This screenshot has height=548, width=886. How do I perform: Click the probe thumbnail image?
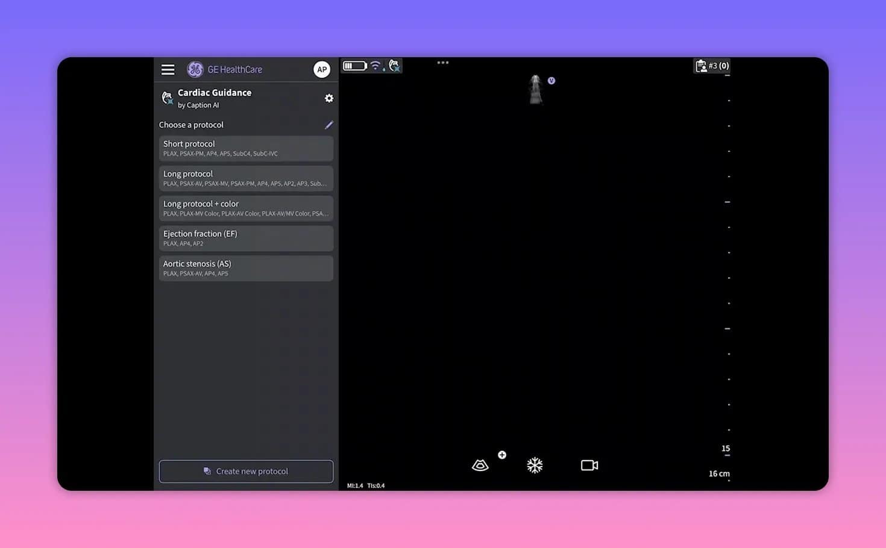point(535,89)
